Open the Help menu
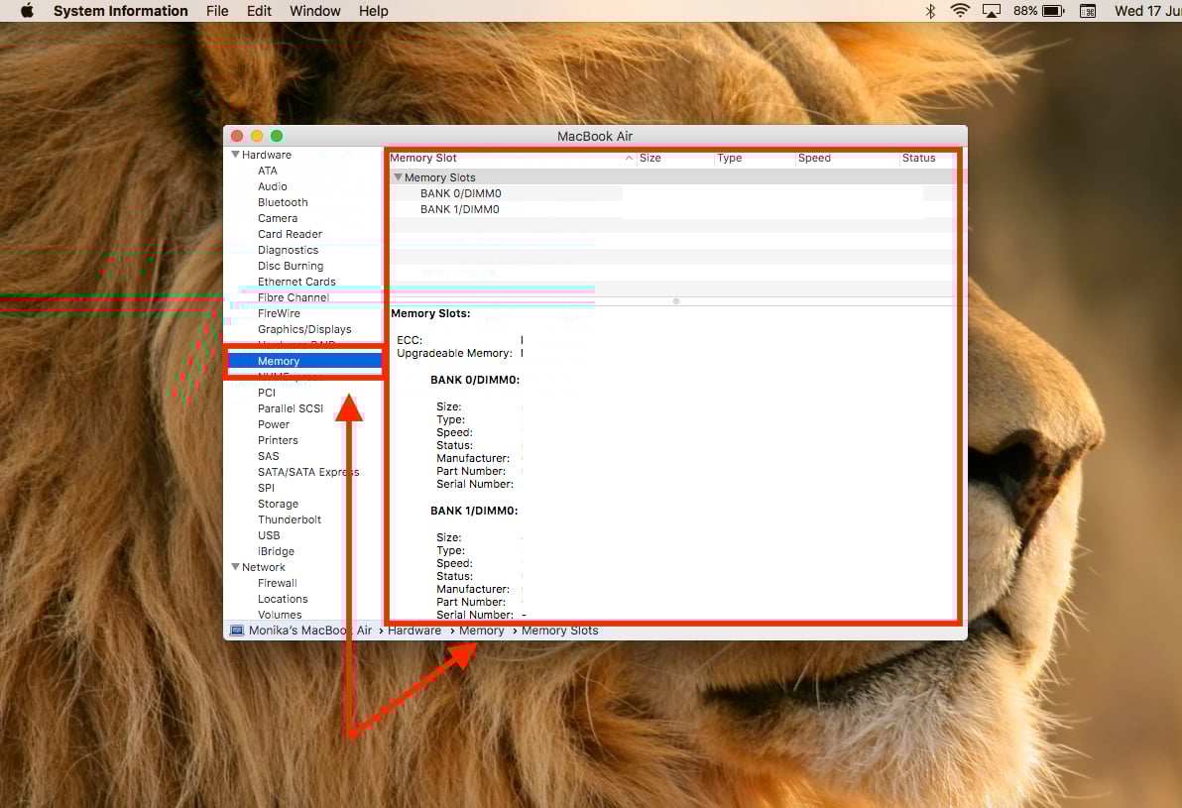1182x808 pixels. pyautogui.click(x=373, y=11)
